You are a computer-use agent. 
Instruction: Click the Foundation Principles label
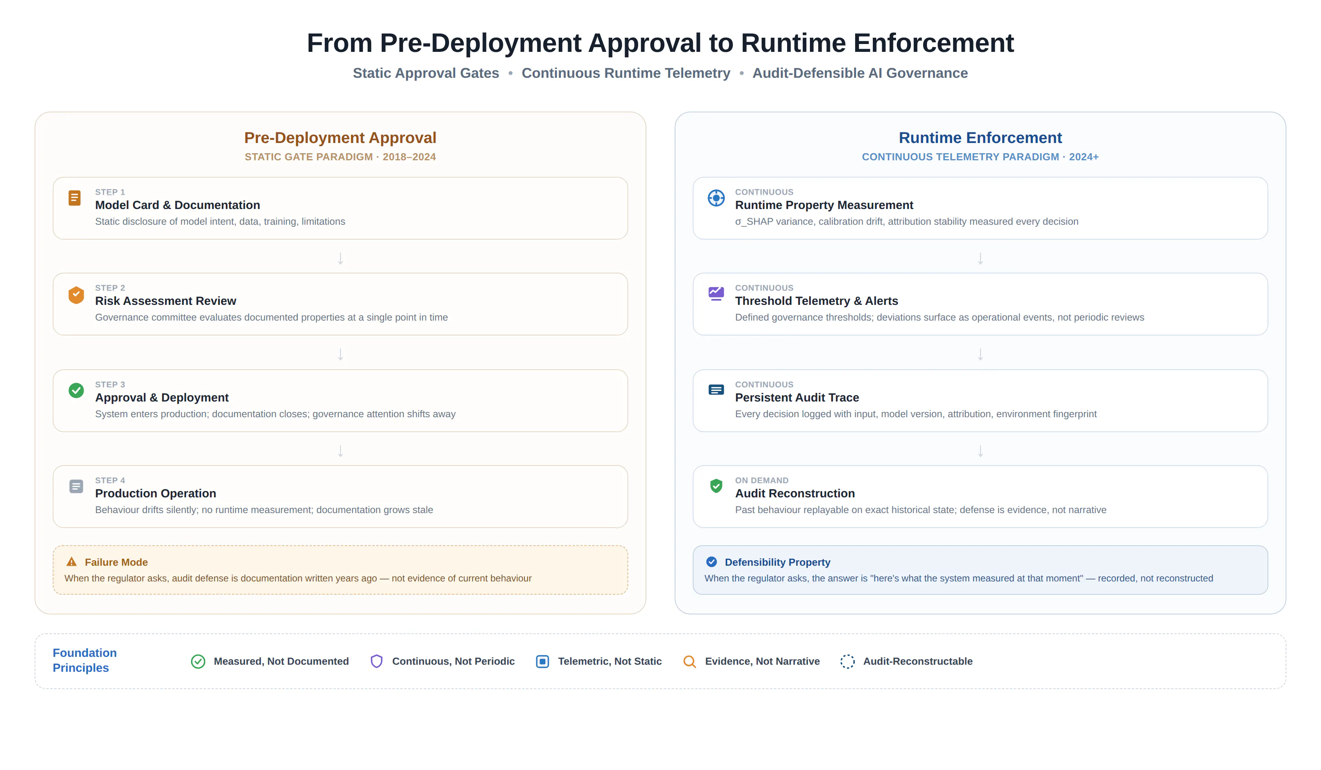point(85,660)
